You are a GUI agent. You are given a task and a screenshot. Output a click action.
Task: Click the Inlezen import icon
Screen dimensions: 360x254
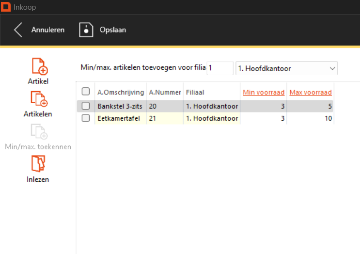38,164
